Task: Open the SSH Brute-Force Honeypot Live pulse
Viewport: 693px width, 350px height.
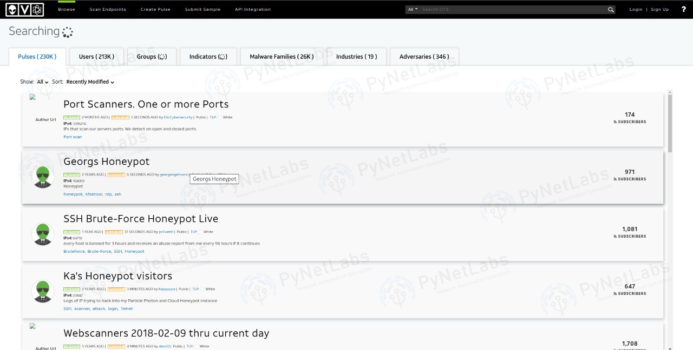Action: click(141, 219)
